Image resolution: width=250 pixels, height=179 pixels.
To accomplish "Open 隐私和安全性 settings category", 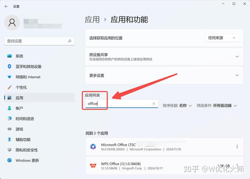I will coord(39,150).
